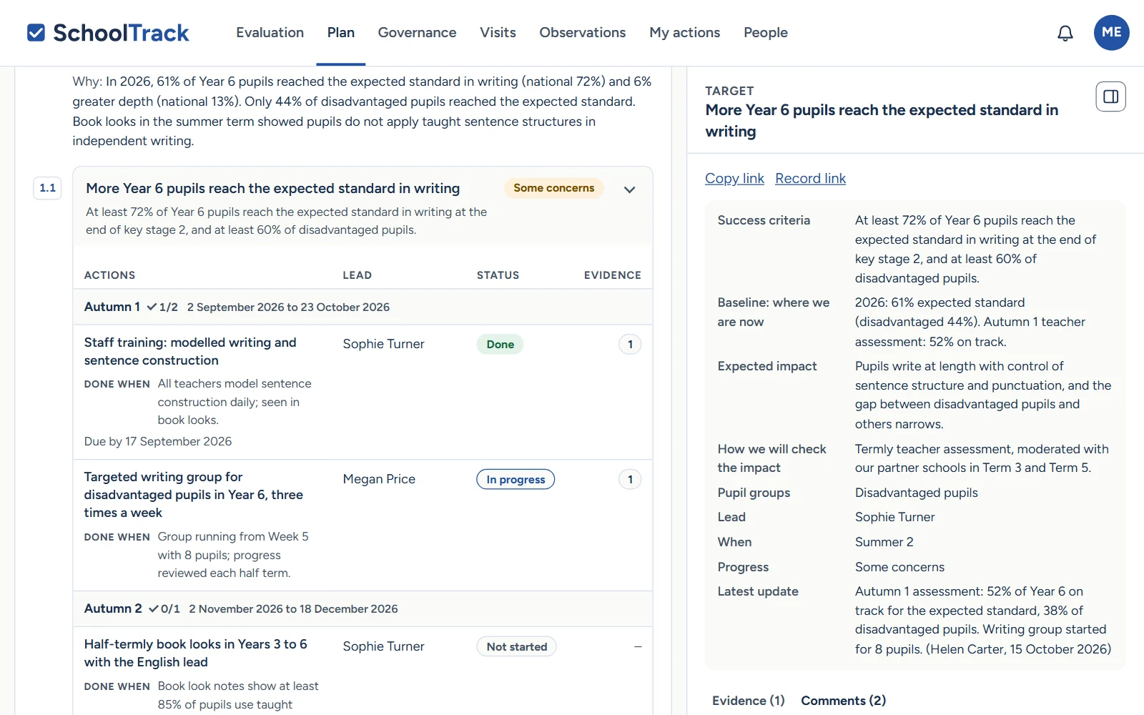Click the Progress value 'Some concerns' in the details panel
The height and width of the screenshot is (715, 1144).
tap(899, 567)
